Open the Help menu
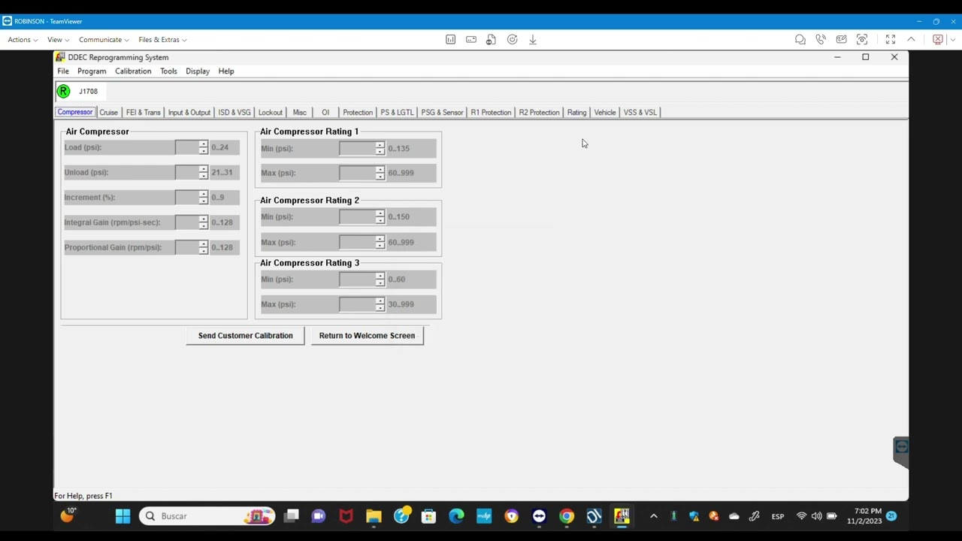 226,71
